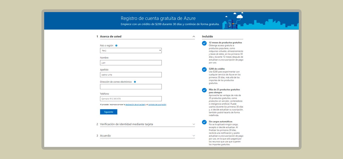Expand Verificación de identidad mediante tarjeta chevron
Screen dimensions: 343x159
click(194, 124)
